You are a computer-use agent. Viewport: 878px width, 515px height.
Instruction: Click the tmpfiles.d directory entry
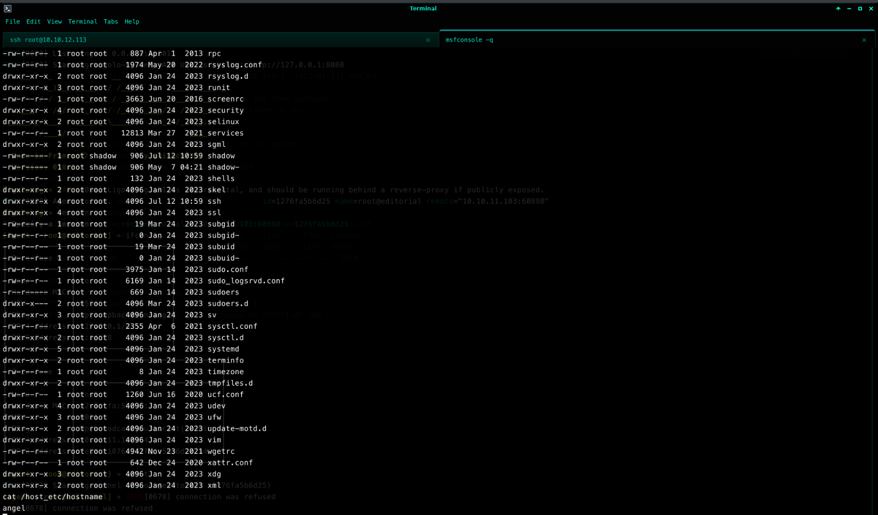[x=230, y=383]
